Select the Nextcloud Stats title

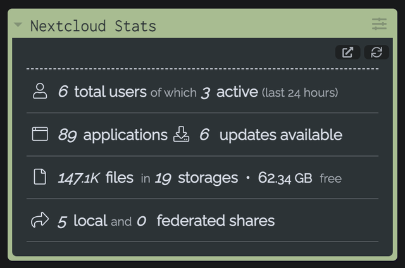(93, 26)
